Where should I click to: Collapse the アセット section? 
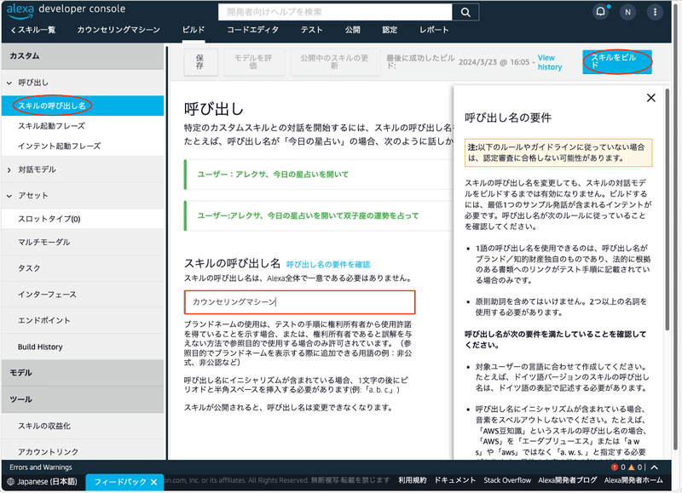pos(9,196)
